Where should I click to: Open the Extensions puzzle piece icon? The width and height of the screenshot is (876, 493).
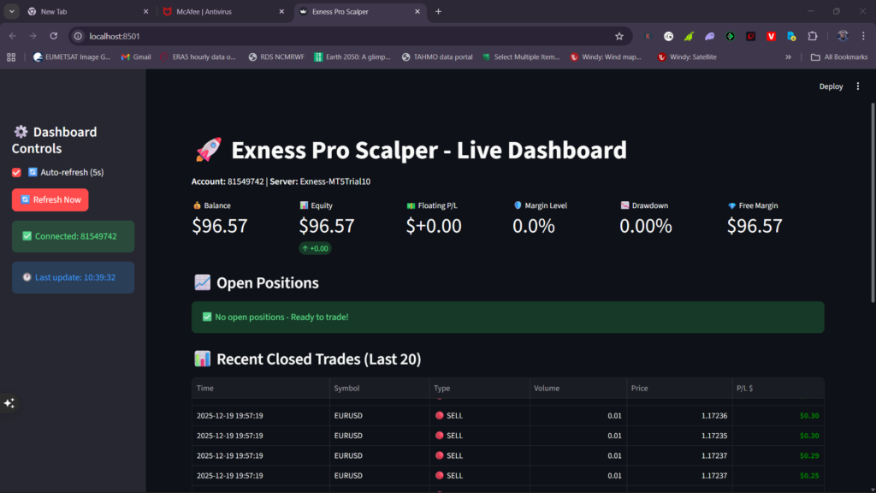(813, 36)
